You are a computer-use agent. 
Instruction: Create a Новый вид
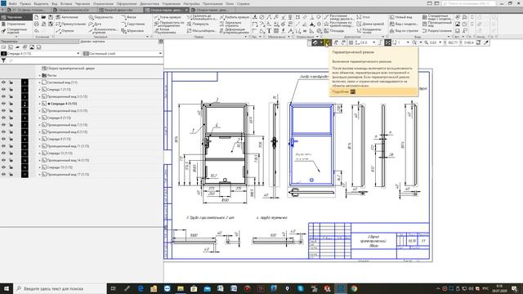(400, 17)
